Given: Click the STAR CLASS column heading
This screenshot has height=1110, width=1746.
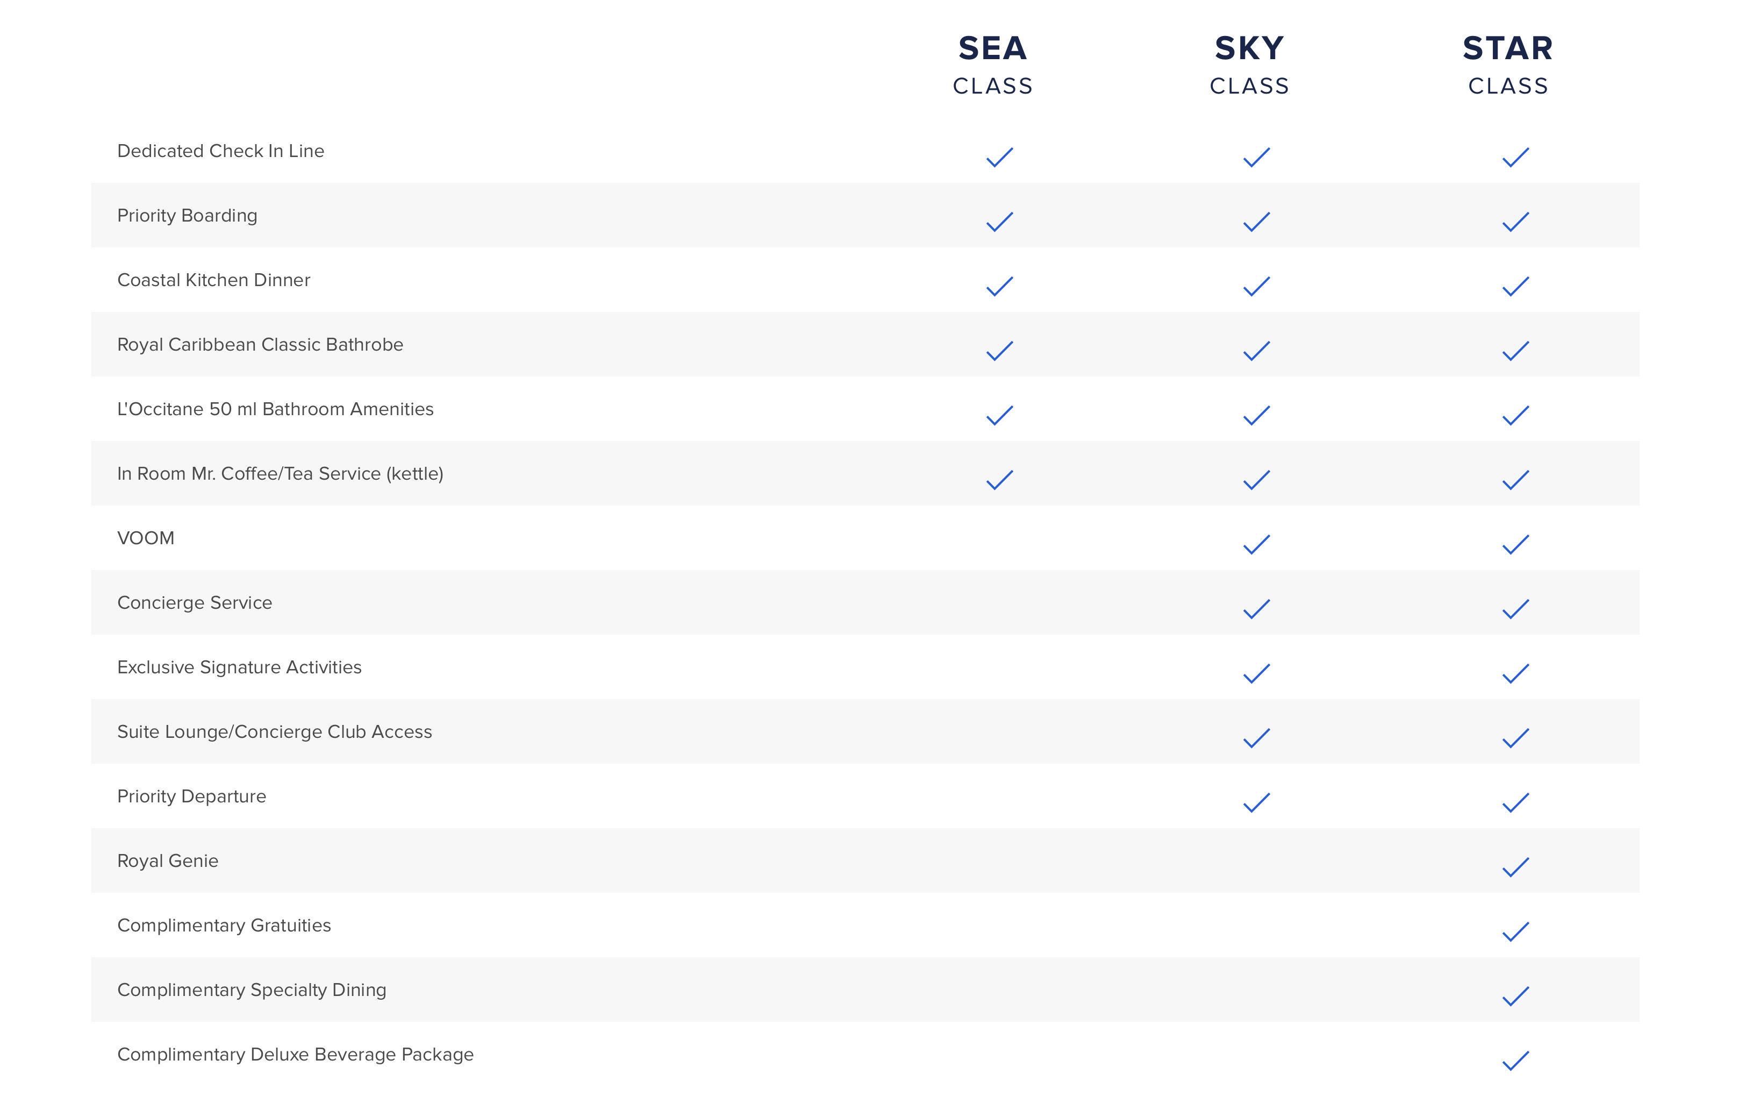Looking at the screenshot, I should pyautogui.click(x=1508, y=65).
